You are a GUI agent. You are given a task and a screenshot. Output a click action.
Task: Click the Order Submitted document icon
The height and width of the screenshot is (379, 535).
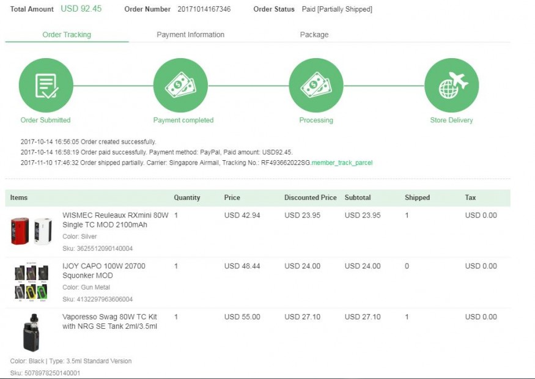tap(46, 86)
